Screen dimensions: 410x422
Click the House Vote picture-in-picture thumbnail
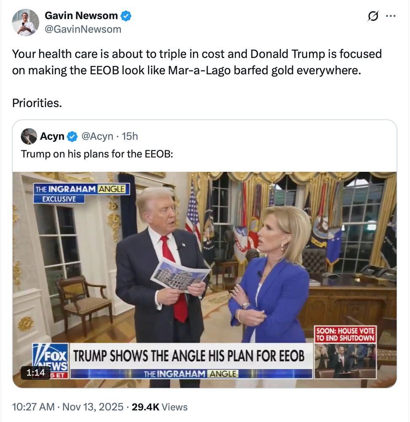[x=345, y=352]
